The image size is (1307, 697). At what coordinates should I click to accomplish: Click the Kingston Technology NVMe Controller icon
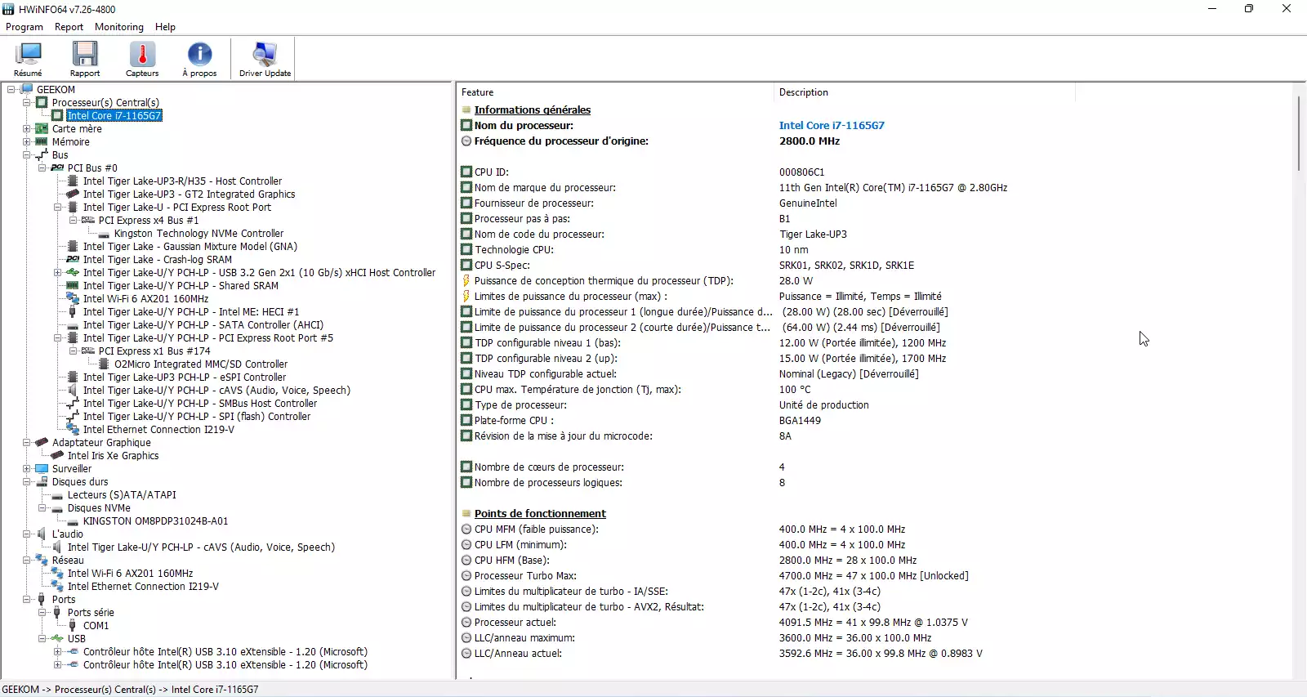104,234
